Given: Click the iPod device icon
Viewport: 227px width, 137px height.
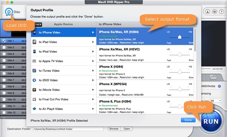Looking at the screenshot, I should (x=34, y=51).
